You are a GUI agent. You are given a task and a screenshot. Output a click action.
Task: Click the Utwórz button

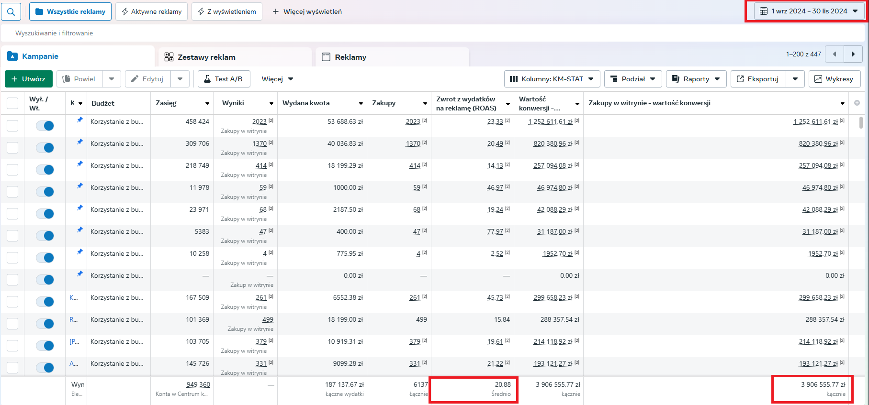tap(29, 79)
